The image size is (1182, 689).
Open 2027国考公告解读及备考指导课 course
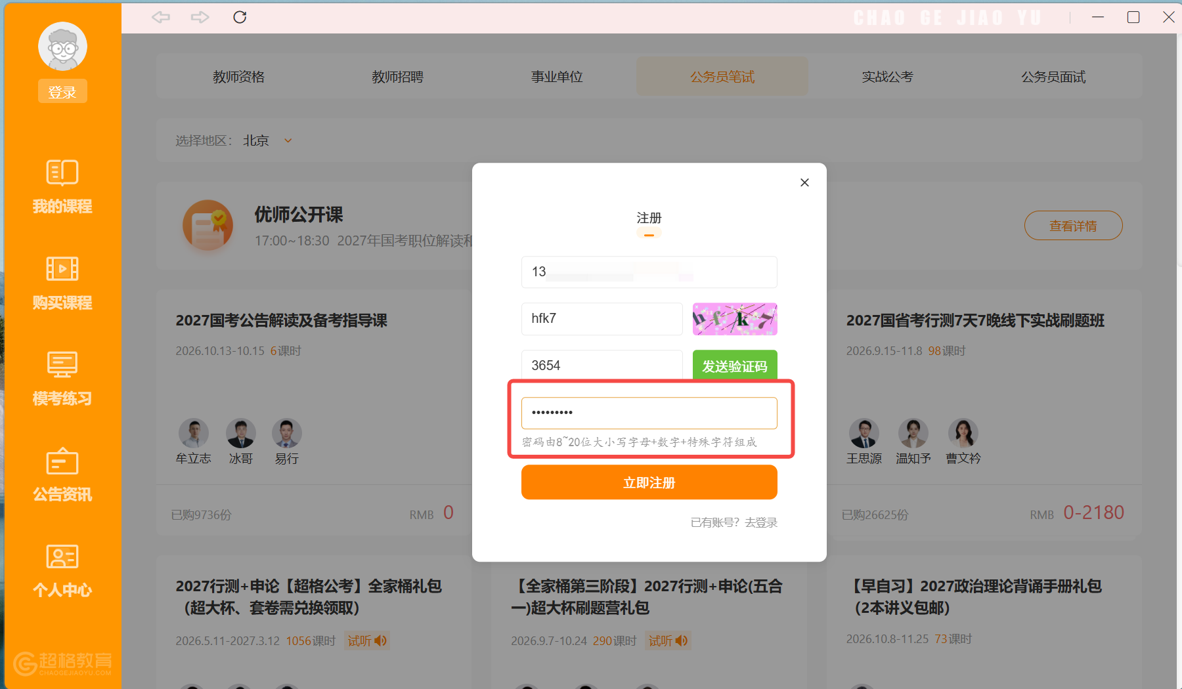pos(281,321)
